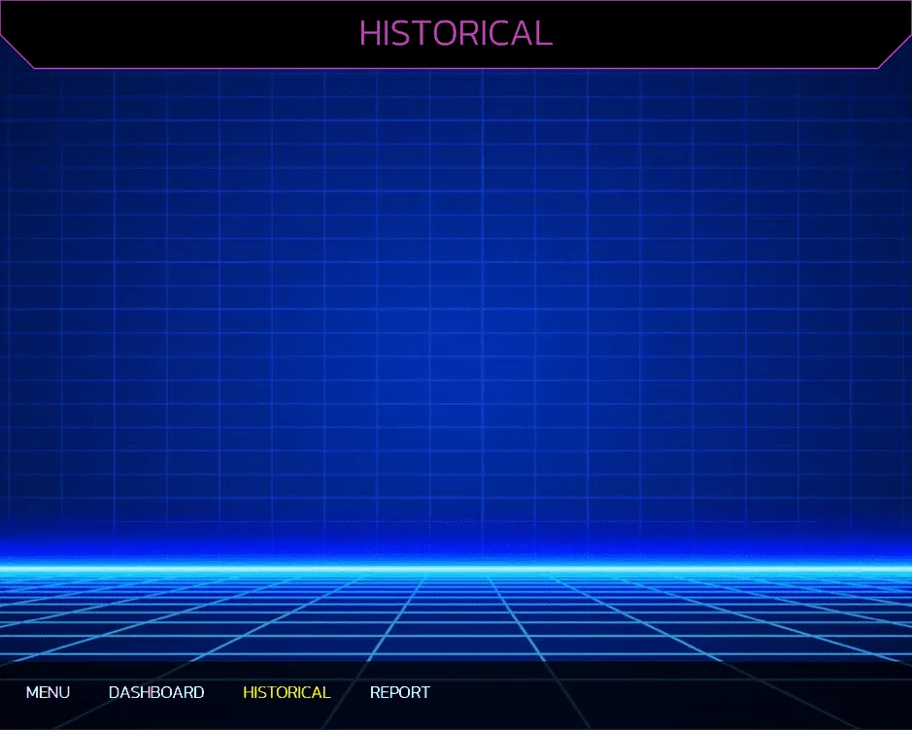Click the HISTORICAL page title header
The width and height of the screenshot is (912, 730).
(x=456, y=33)
